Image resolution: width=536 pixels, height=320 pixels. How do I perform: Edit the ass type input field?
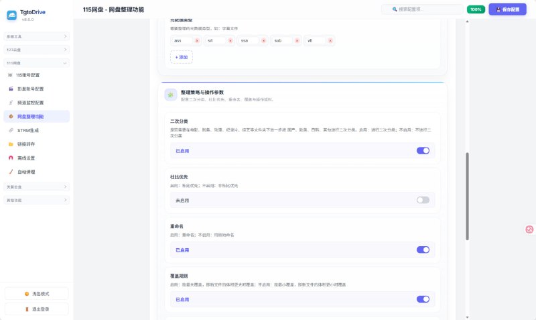(182, 41)
